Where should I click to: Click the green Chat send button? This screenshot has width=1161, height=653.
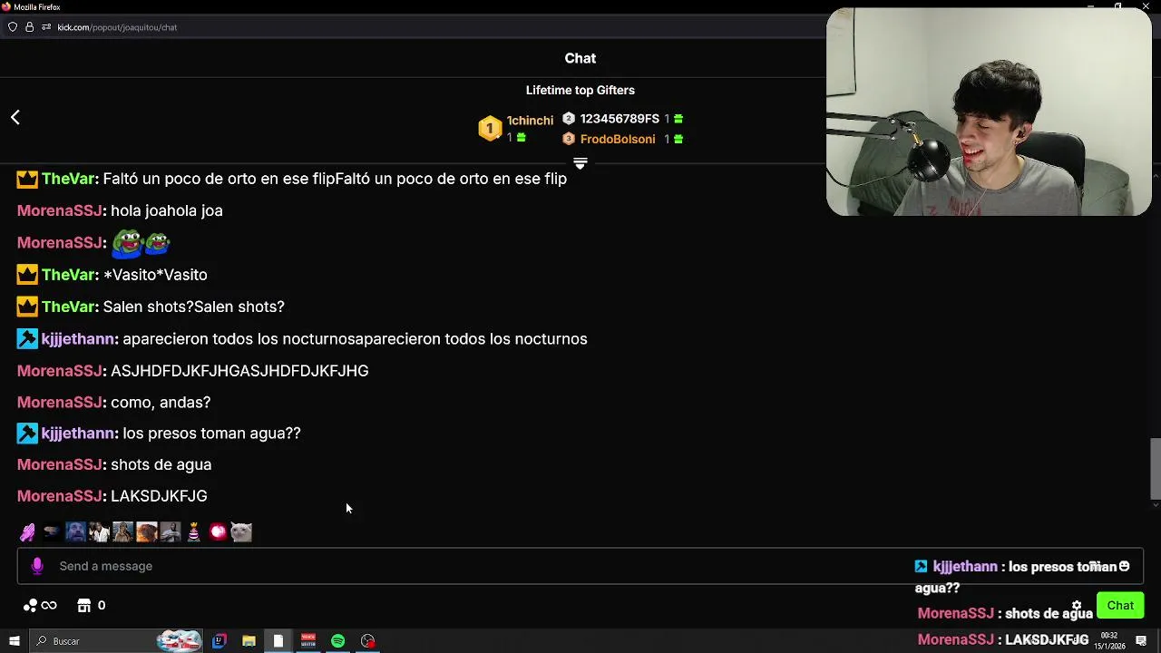pyautogui.click(x=1120, y=606)
